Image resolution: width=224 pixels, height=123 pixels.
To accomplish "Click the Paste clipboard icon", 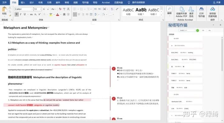I will click(4, 11).
